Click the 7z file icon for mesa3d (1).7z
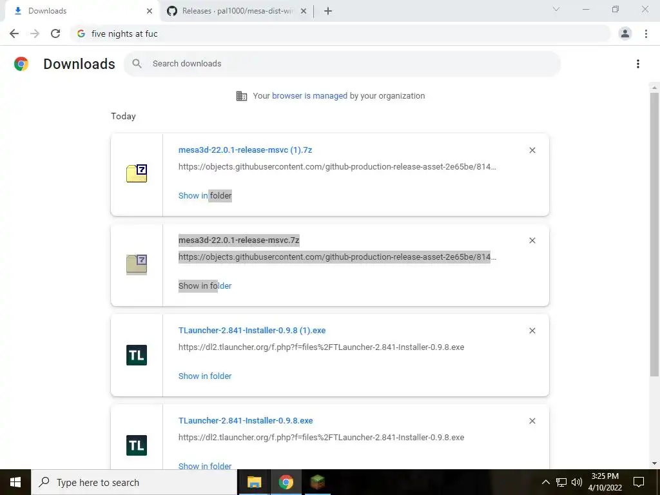The width and height of the screenshot is (660, 495). tap(137, 173)
